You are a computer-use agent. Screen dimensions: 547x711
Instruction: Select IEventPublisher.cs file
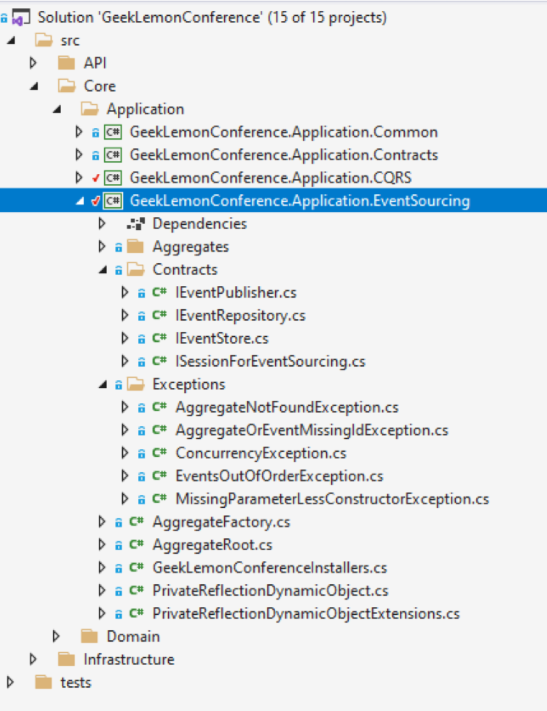point(236,293)
